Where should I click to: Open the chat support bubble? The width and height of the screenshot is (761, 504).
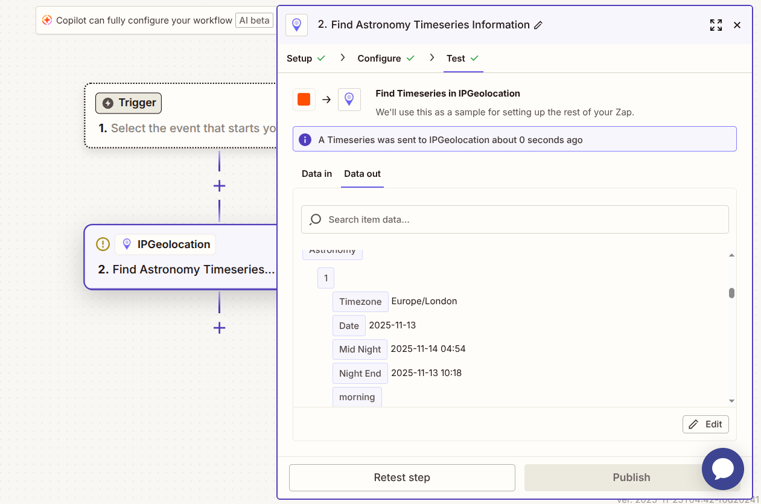pyautogui.click(x=722, y=468)
